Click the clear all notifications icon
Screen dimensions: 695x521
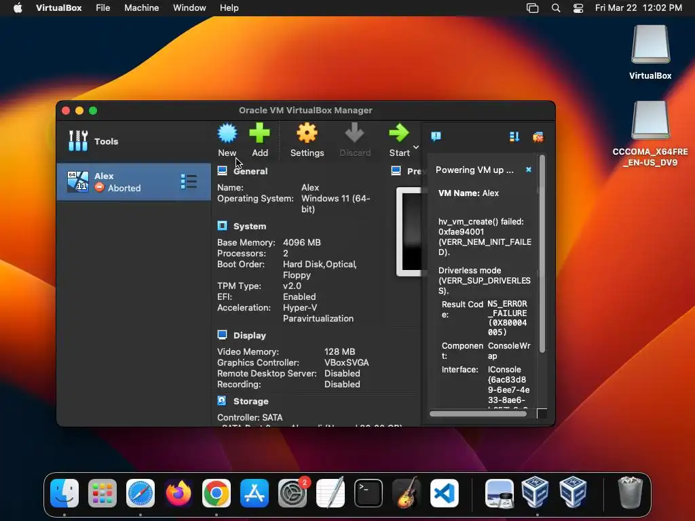[538, 136]
